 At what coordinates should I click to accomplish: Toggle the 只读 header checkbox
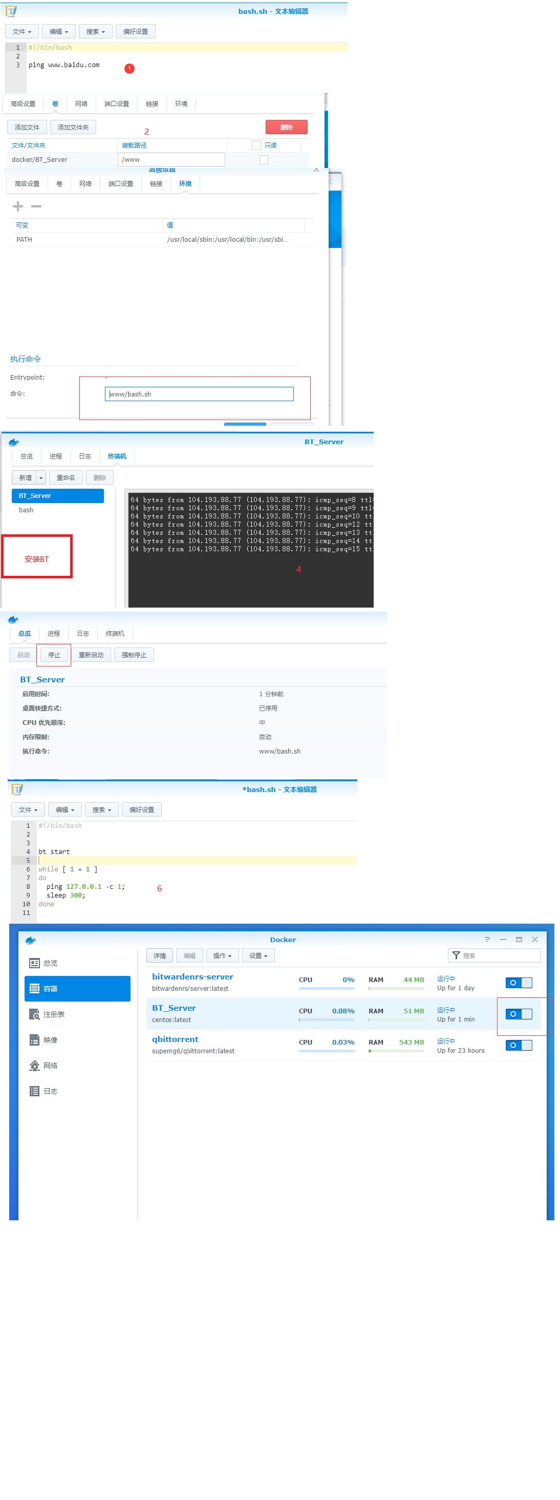256,145
